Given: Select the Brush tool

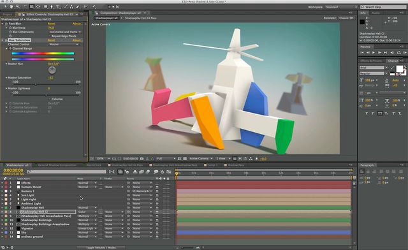Looking at the screenshot, I should tap(66, 6).
